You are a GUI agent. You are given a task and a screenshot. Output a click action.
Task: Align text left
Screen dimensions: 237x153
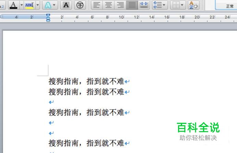[x=97, y=5]
